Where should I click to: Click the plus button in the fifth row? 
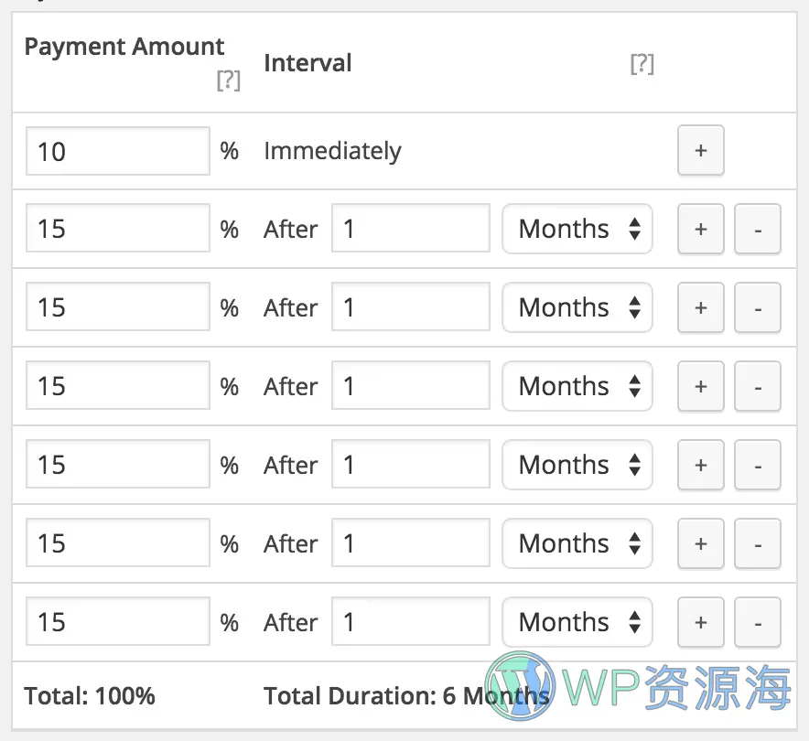pos(701,465)
